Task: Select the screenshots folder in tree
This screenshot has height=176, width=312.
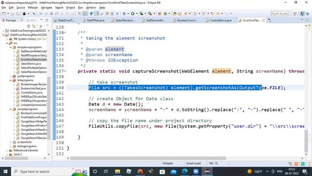Action: (x=24, y=142)
